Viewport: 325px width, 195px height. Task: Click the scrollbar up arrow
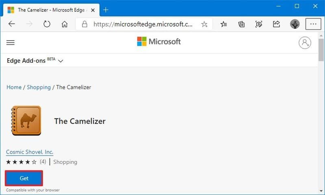click(x=321, y=36)
